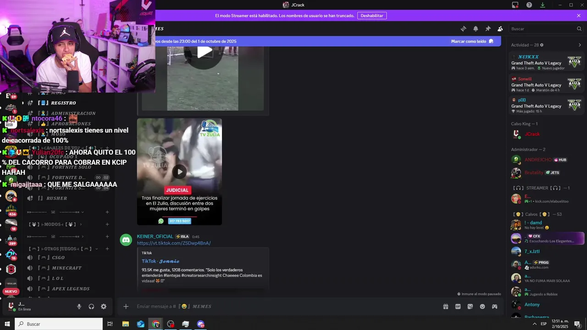Image resolution: width=587 pixels, height=330 pixels.
Task: Open the vt.tiktok.com link
Action: (x=174, y=243)
